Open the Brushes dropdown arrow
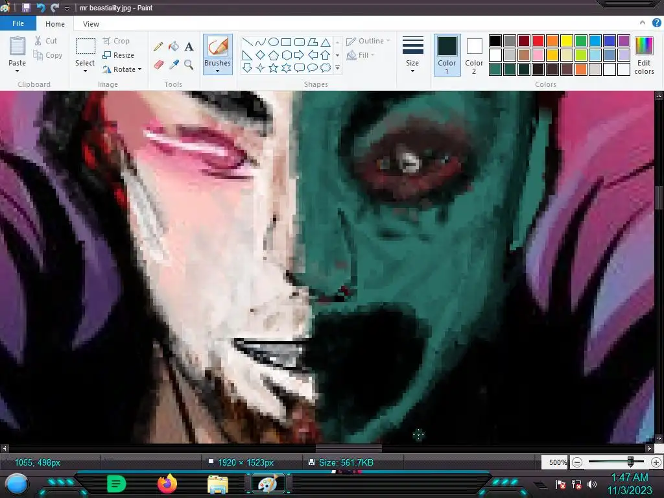The height and width of the screenshot is (498, 664). click(x=218, y=71)
